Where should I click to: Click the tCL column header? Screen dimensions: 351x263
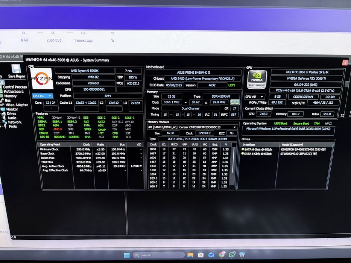click(x=164, y=145)
